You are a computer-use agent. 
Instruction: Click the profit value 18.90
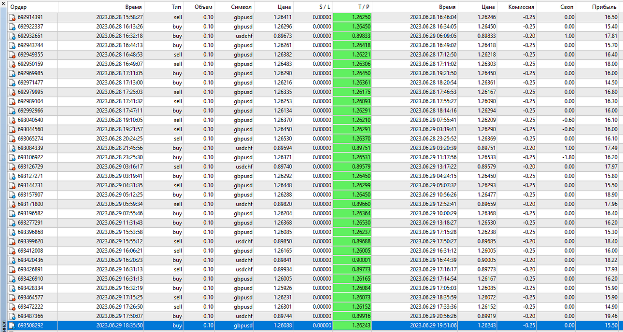point(611,195)
